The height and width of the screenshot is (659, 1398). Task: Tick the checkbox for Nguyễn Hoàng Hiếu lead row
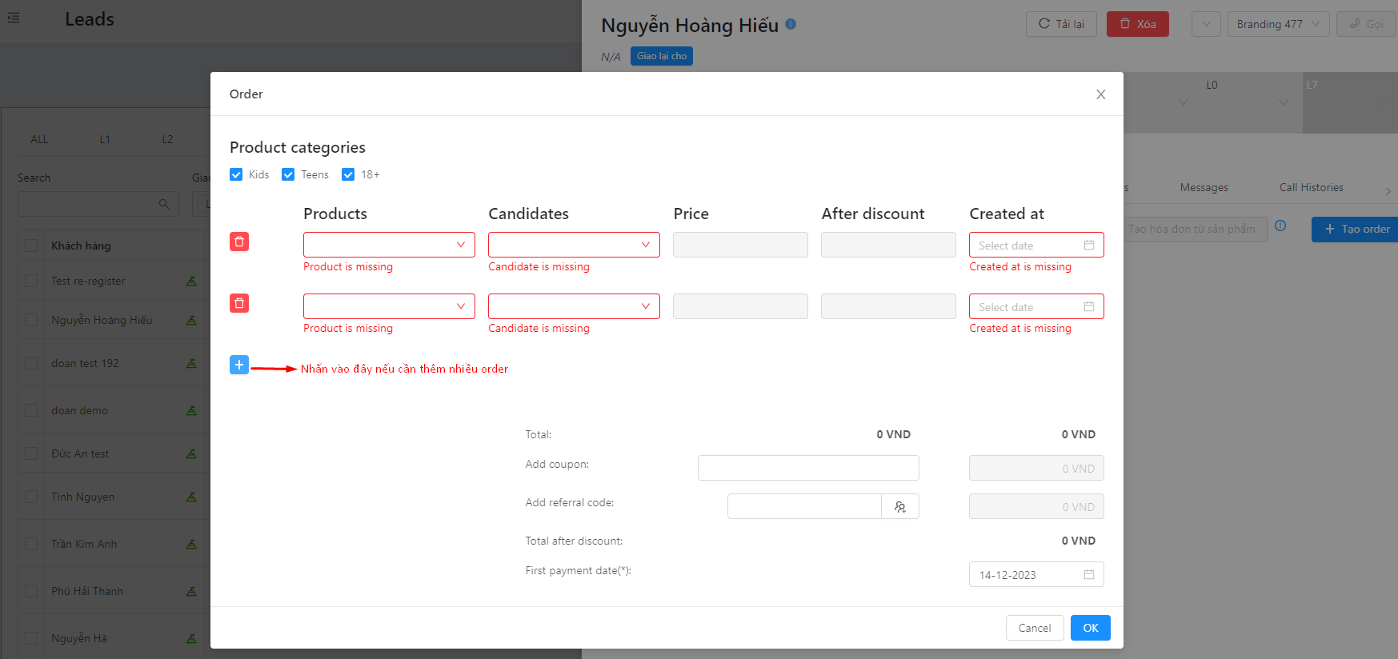click(31, 320)
